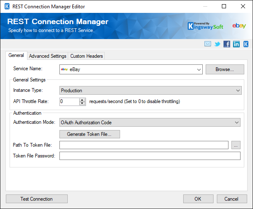Switch to the General tab

tap(16, 55)
